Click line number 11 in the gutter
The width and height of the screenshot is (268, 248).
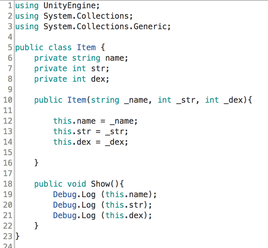[x=8, y=110]
